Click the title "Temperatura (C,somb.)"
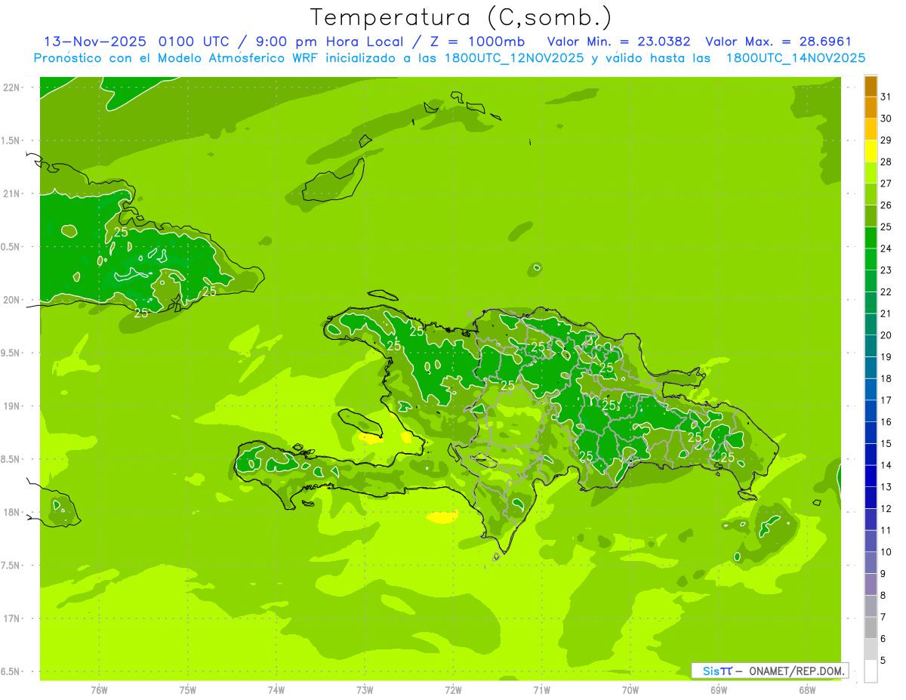The image size is (906, 700). [461, 17]
